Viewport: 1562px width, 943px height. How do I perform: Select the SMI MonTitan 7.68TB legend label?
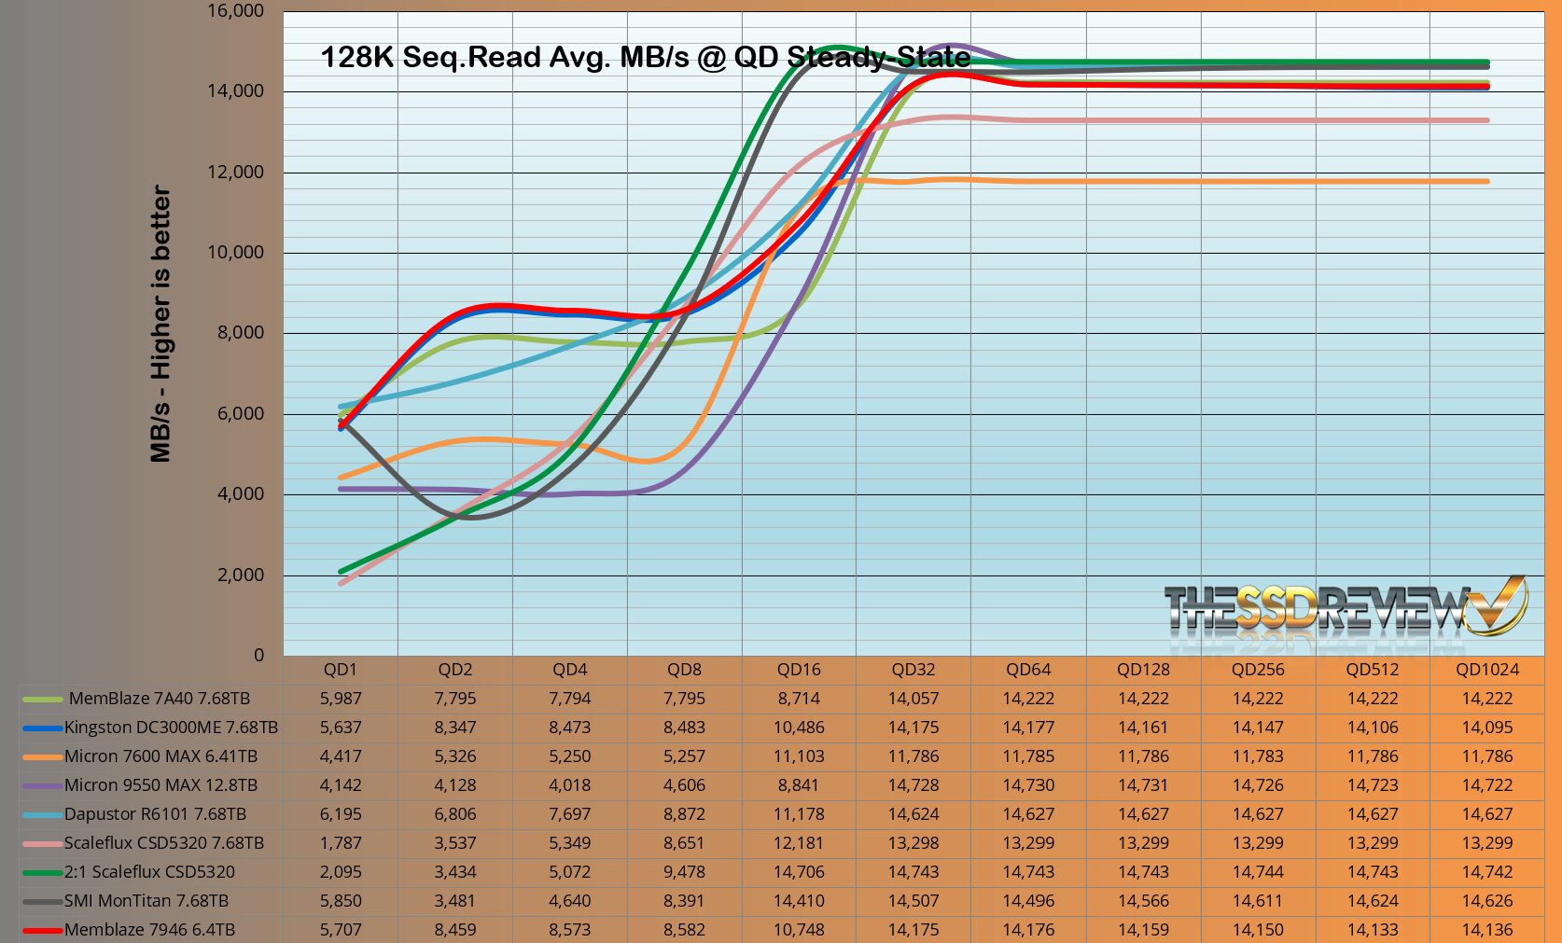[x=146, y=901]
